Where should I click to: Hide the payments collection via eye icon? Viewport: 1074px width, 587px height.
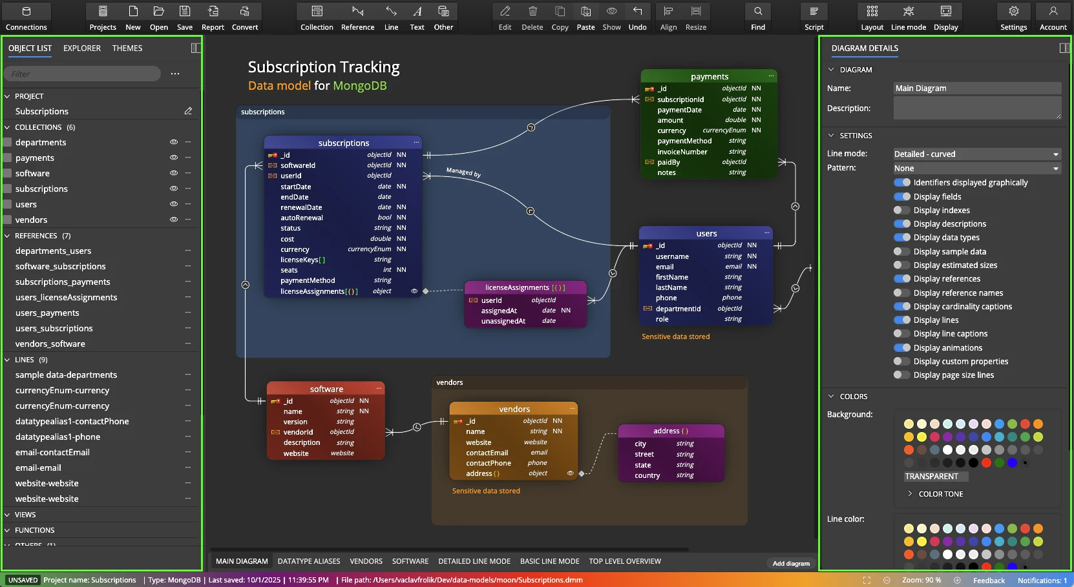173,158
